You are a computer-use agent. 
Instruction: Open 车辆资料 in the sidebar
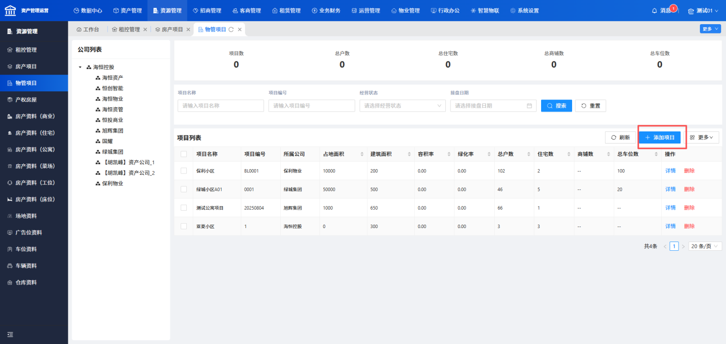[x=34, y=266]
